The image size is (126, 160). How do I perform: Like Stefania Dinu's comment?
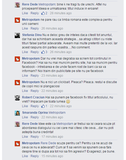point(25,52)
